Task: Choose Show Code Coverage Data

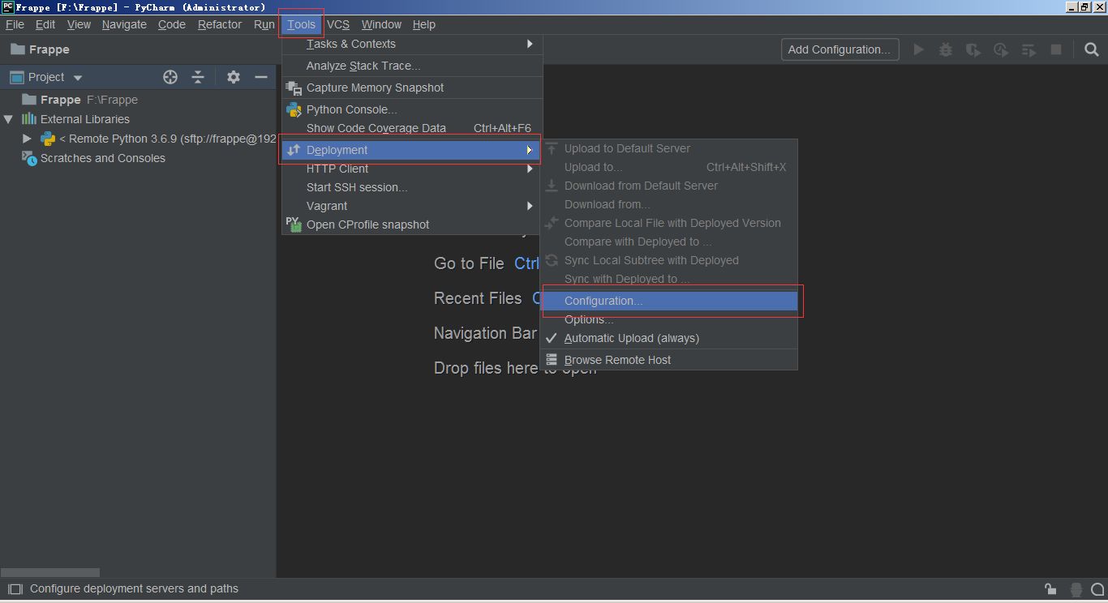Action: point(412,128)
